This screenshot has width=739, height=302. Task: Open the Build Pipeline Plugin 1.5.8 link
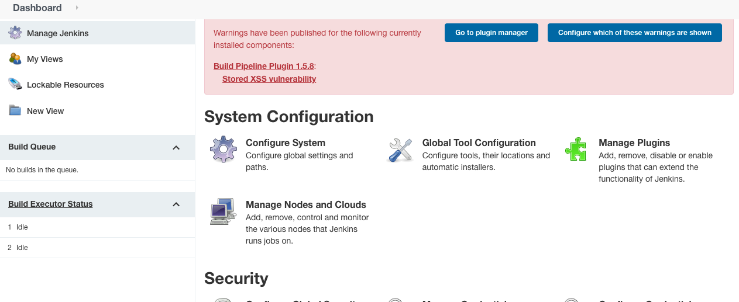pos(264,66)
